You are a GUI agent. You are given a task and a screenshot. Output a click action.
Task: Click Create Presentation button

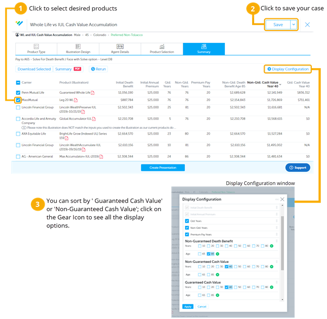pyautogui.click(x=163, y=168)
